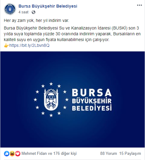Click the globe public-privacy icon
Viewport: 145px width, 160px height.
[34, 12]
